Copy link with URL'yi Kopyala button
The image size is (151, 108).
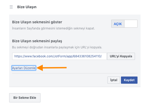pos(121,56)
